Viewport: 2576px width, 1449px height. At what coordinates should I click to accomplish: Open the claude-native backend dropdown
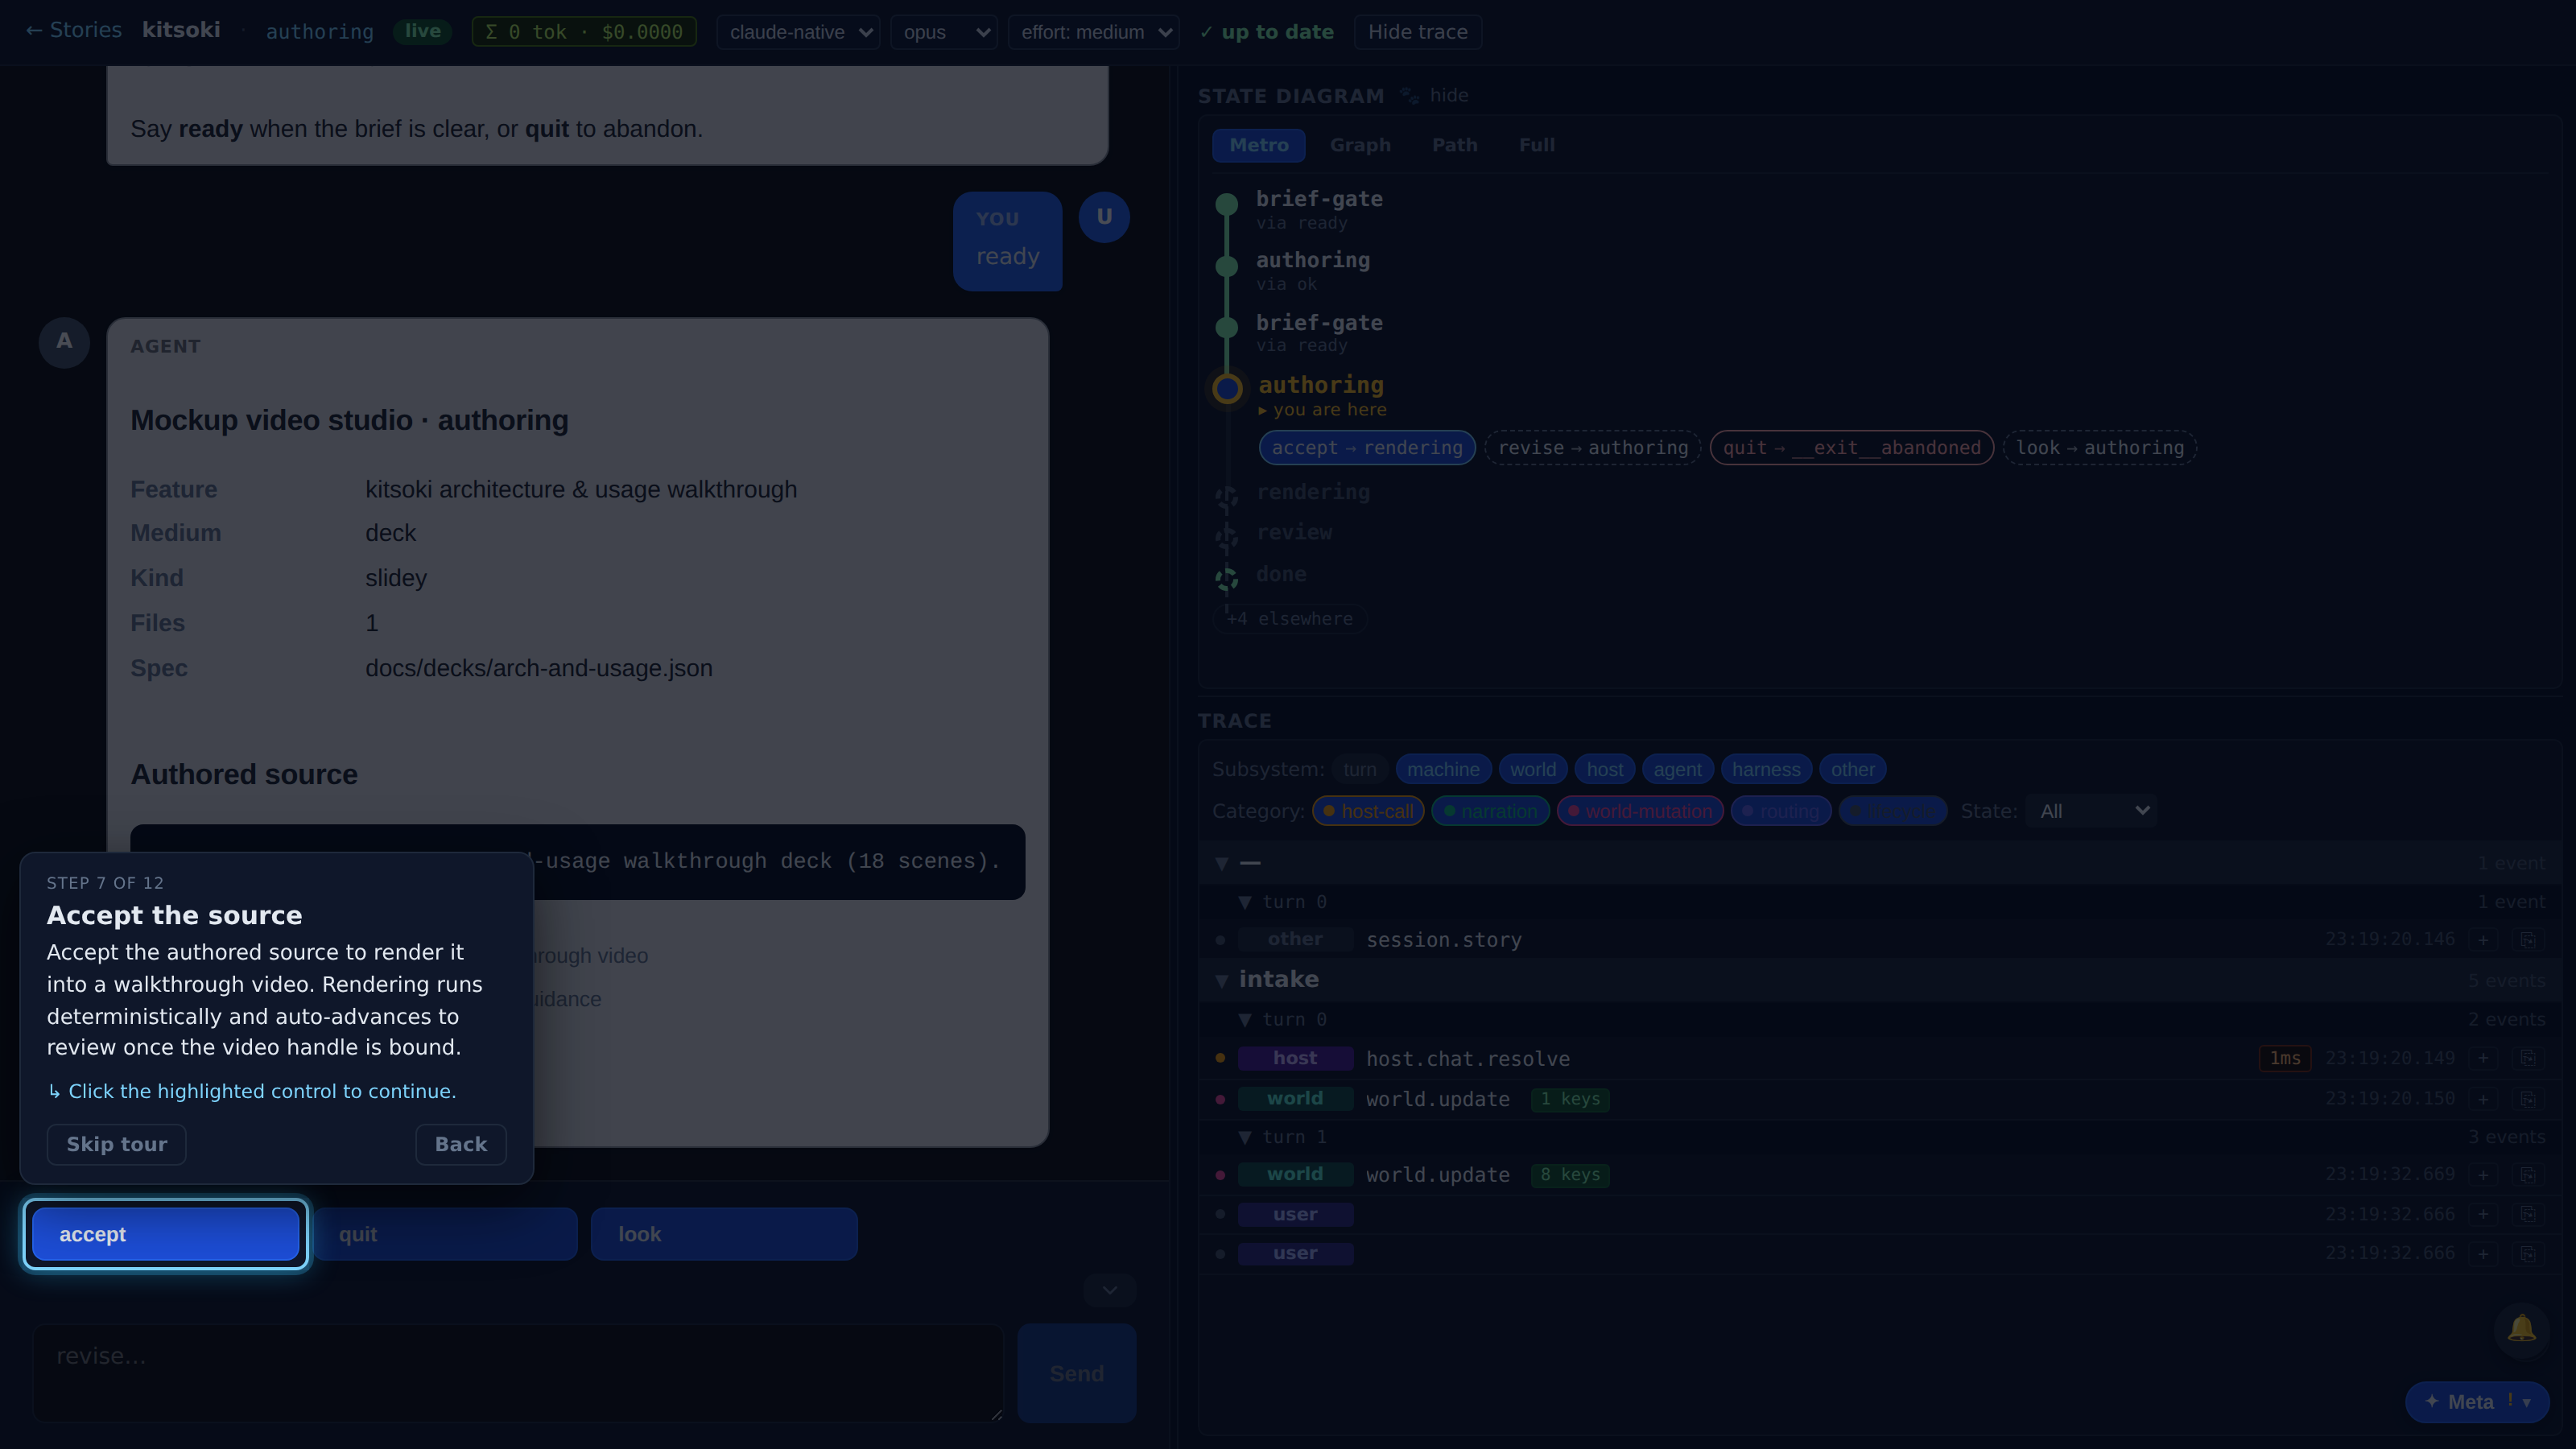click(x=798, y=32)
